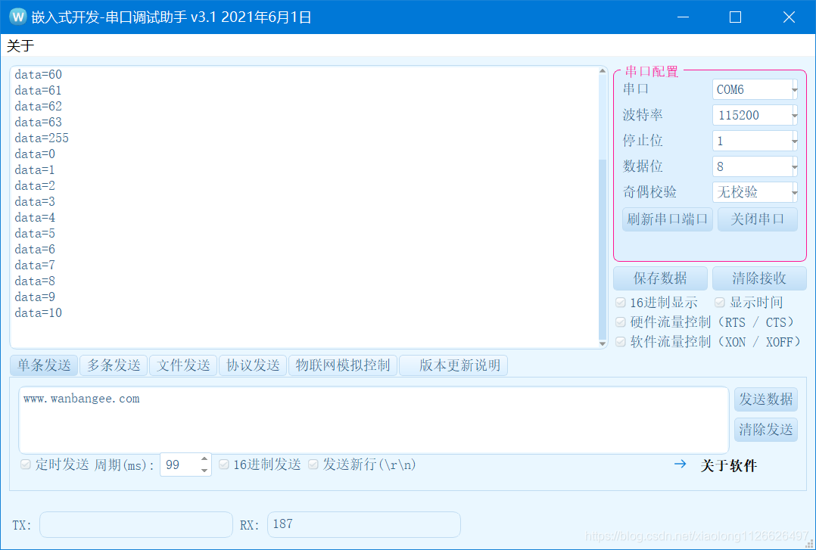The height and width of the screenshot is (550, 816).
Task: Enable 定时发送 timed sending
Action: 24,465
